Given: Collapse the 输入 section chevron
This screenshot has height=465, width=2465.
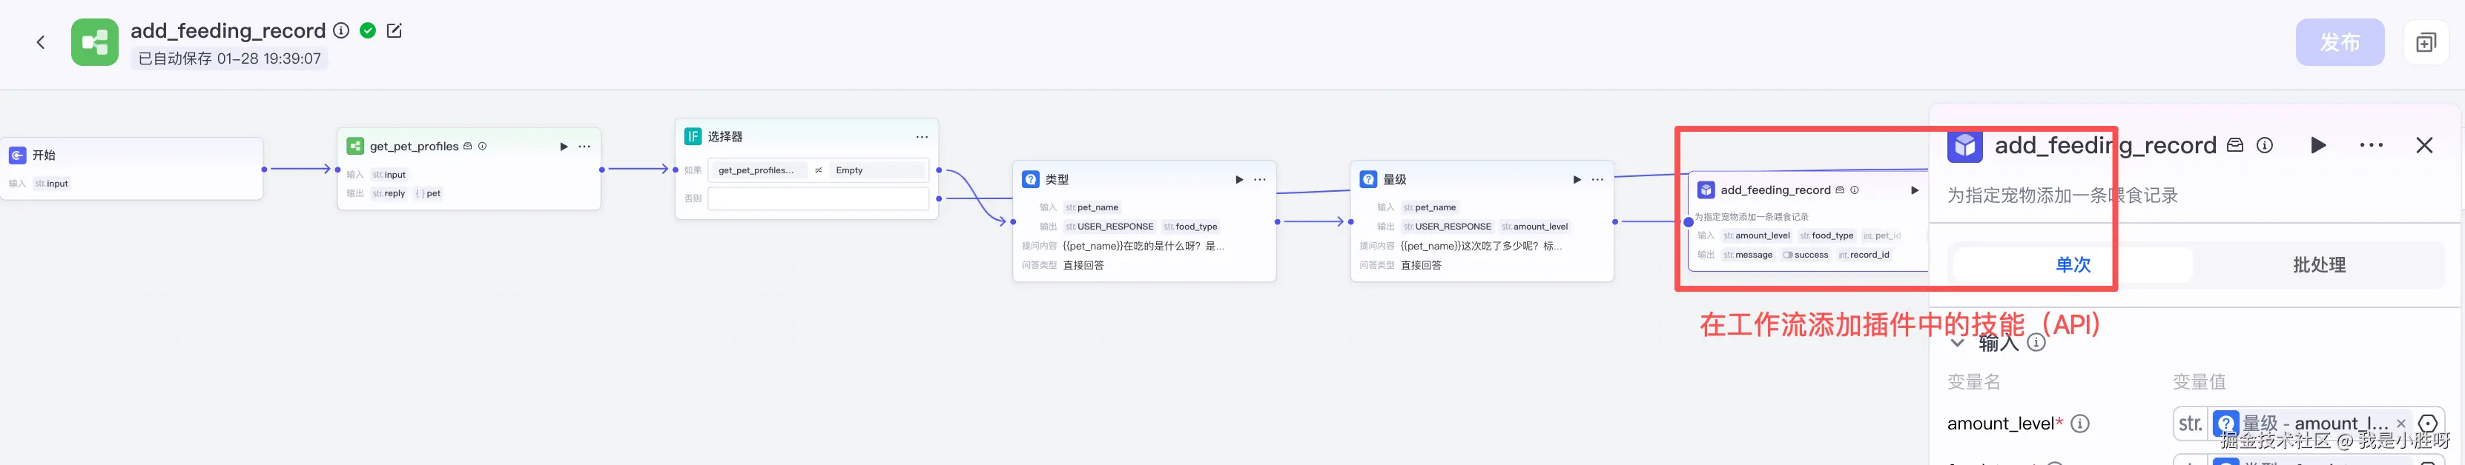Looking at the screenshot, I should tap(1957, 343).
